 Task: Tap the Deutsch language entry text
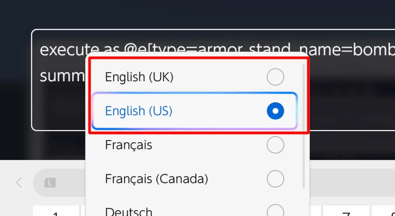pyautogui.click(x=128, y=212)
